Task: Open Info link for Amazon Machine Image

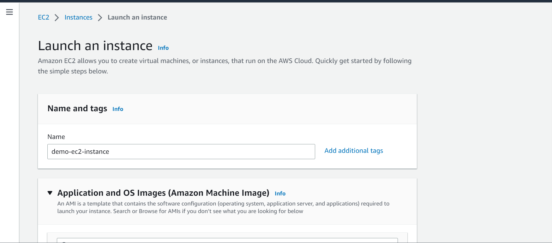Action: pyautogui.click(x=280, y=194)
